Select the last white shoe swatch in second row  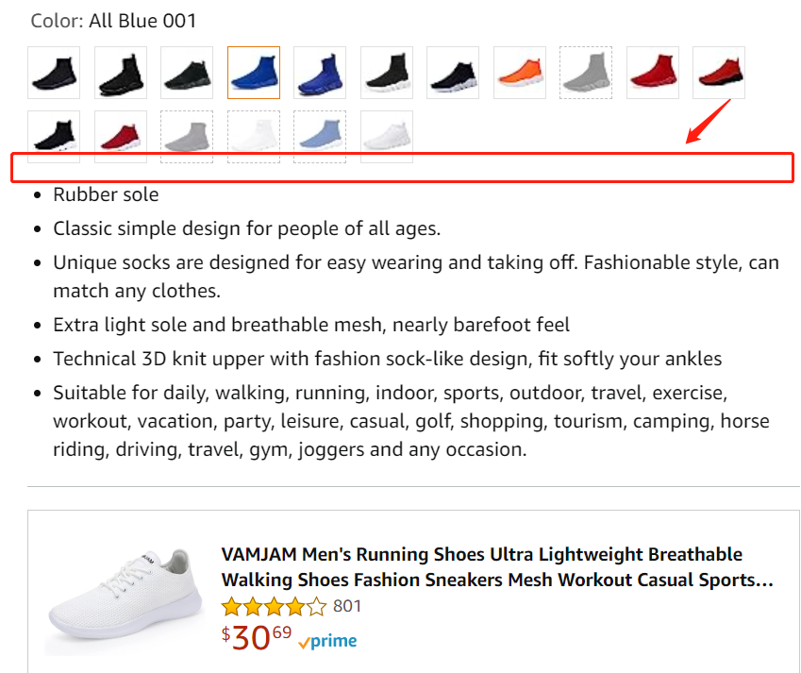click(x=387, y=137)
